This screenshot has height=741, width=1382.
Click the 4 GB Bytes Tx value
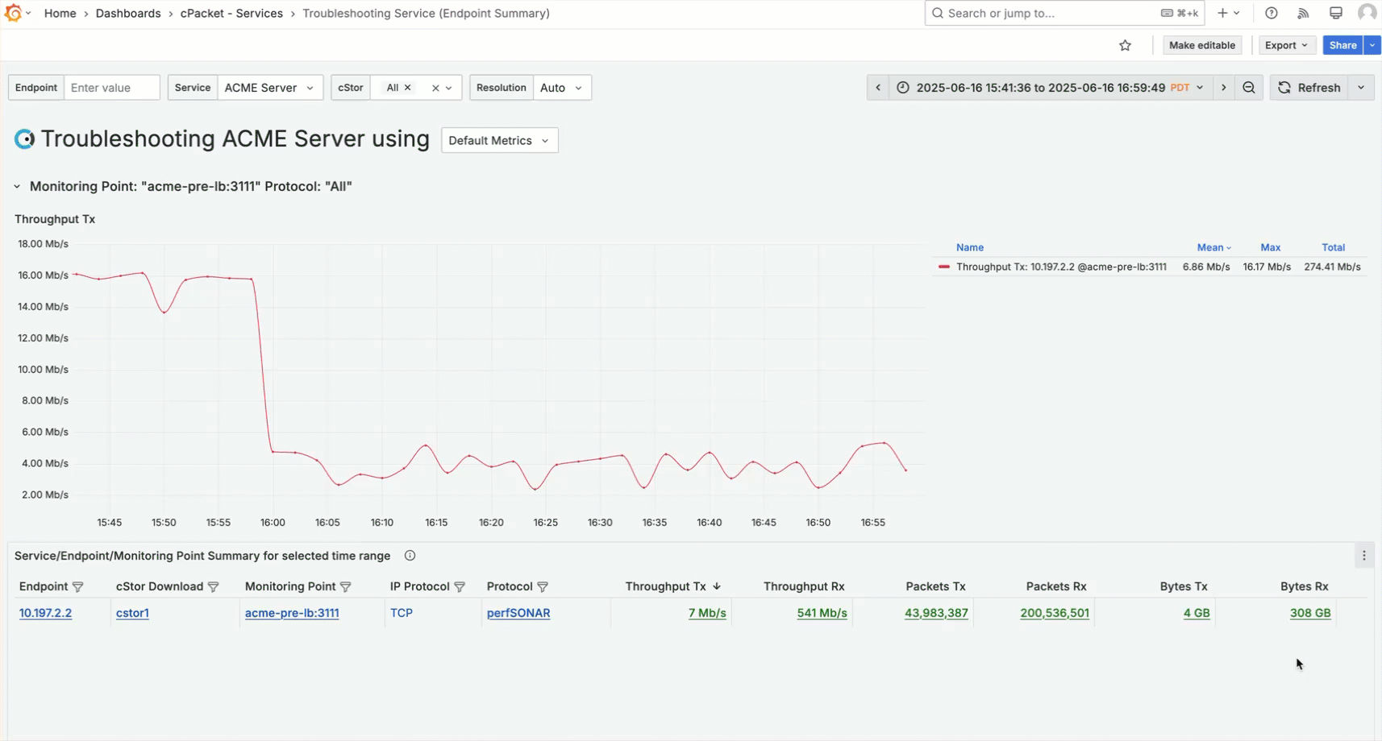pos(1197,613)
